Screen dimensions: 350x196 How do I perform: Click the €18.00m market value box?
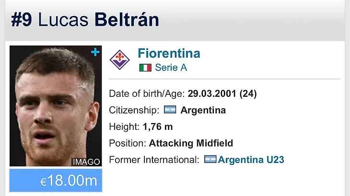56,181
